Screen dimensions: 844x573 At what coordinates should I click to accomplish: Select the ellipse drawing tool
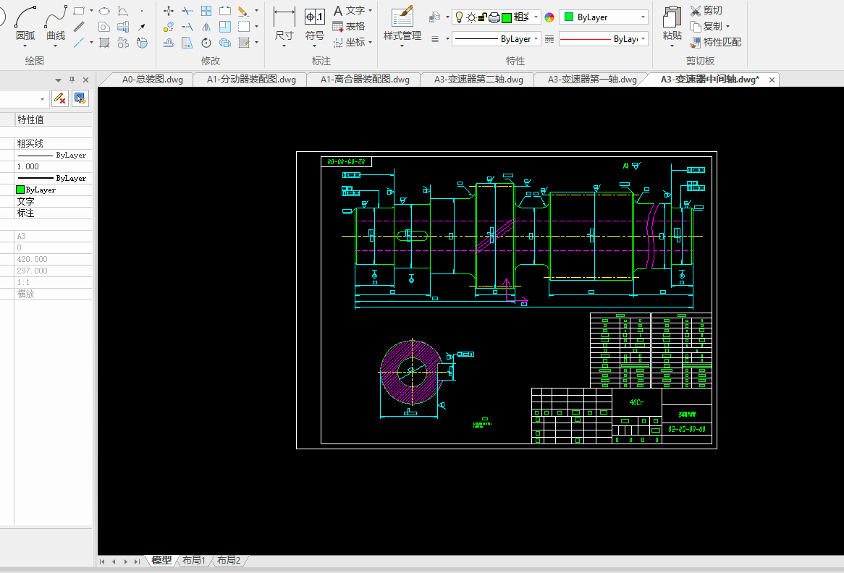click(x=104, y=11)
